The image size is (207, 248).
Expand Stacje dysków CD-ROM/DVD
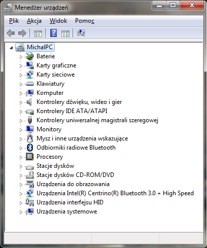[21, 175]
